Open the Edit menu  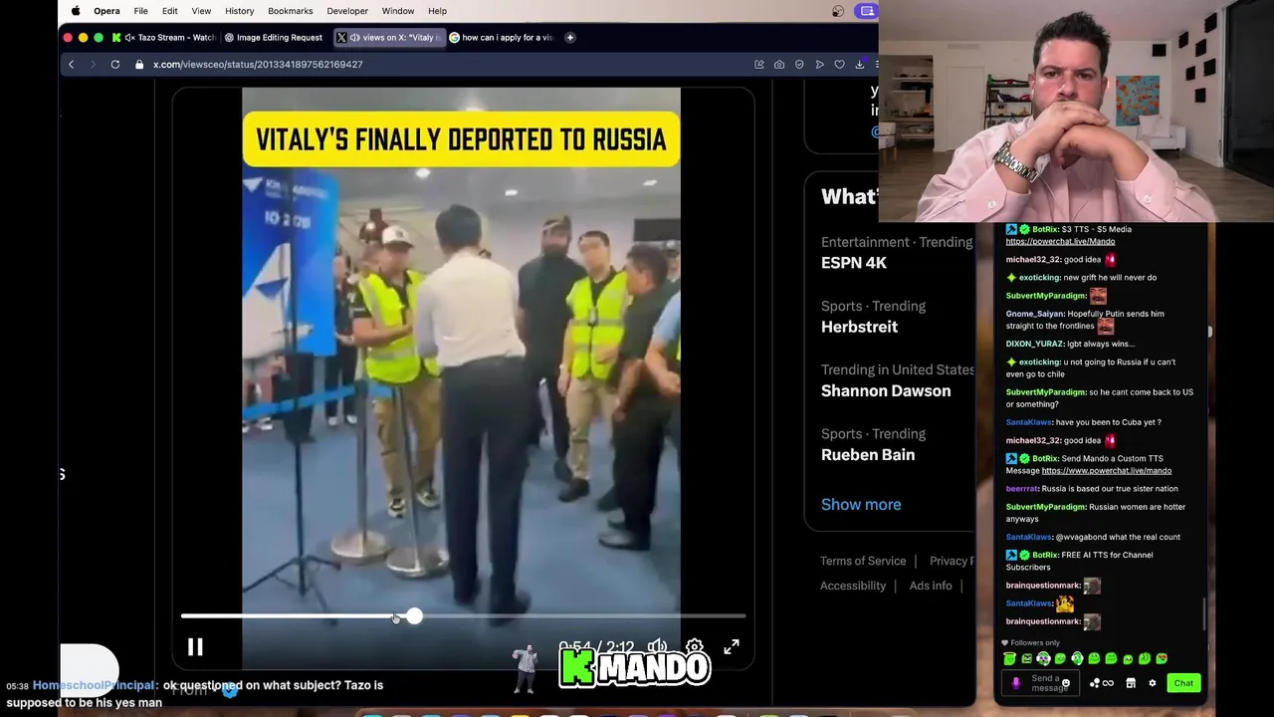(x=170, y=11)
